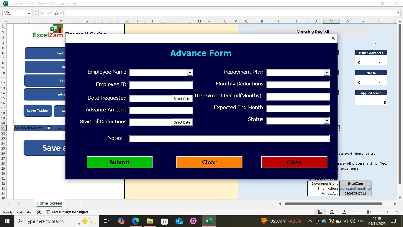Select the Home_Screen sheet tab
Image resolution: width=403 pixels, height=227 pixels.
click(x=49, y=203)
